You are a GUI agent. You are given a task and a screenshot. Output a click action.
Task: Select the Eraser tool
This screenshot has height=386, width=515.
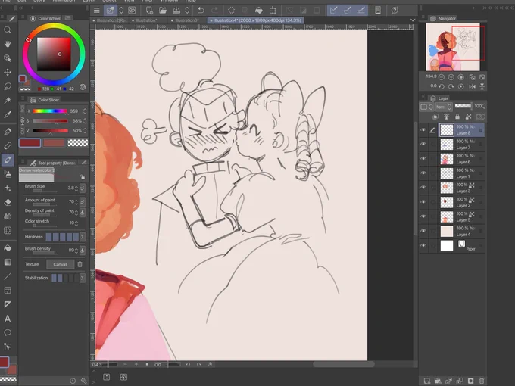pos(8,202)
